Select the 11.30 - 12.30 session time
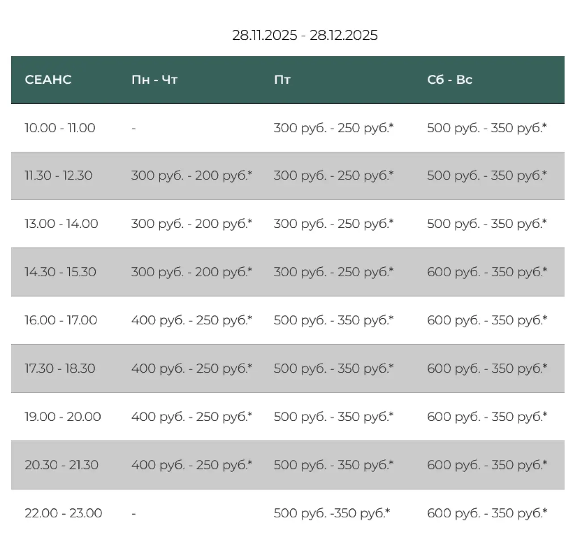This screenshot has height=537, width=573. 59,175
